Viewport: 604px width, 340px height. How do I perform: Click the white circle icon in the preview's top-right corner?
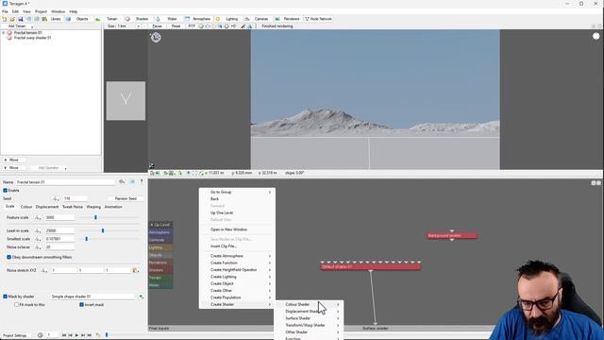(x=596, y=36)
